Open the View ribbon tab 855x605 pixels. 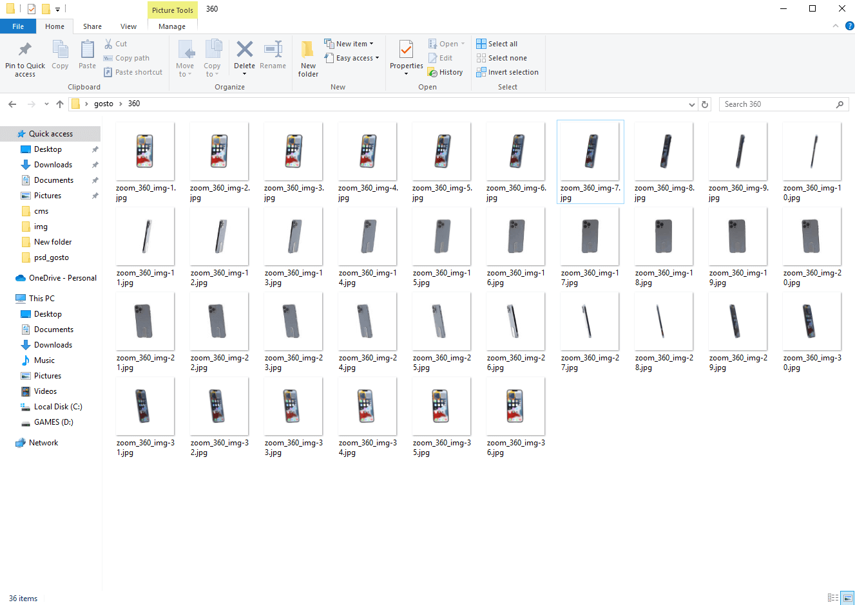128,26
